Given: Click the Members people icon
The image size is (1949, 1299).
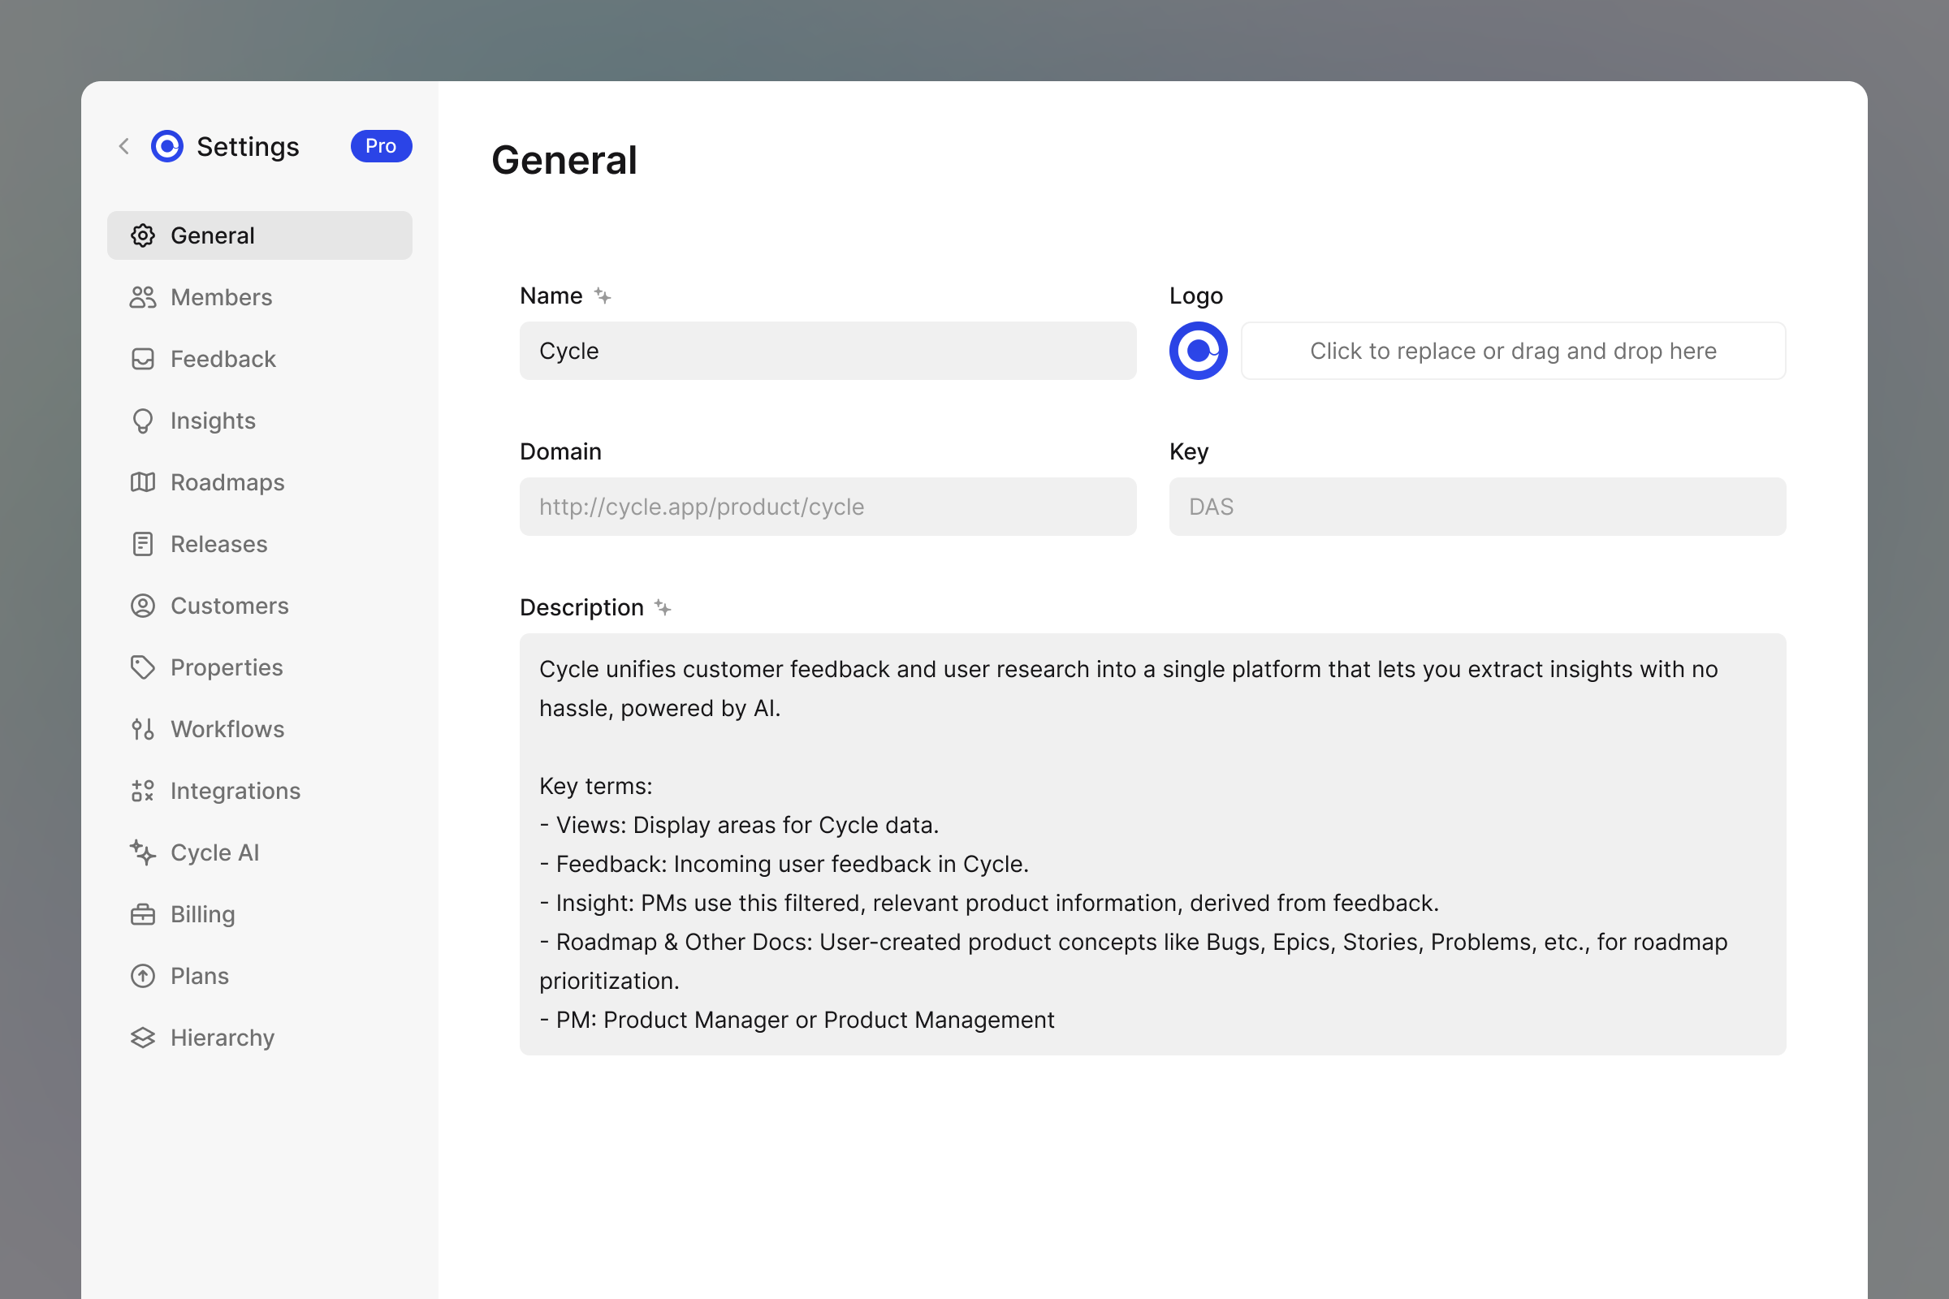Looking at the screenshot, I should [x=143, y=297].
